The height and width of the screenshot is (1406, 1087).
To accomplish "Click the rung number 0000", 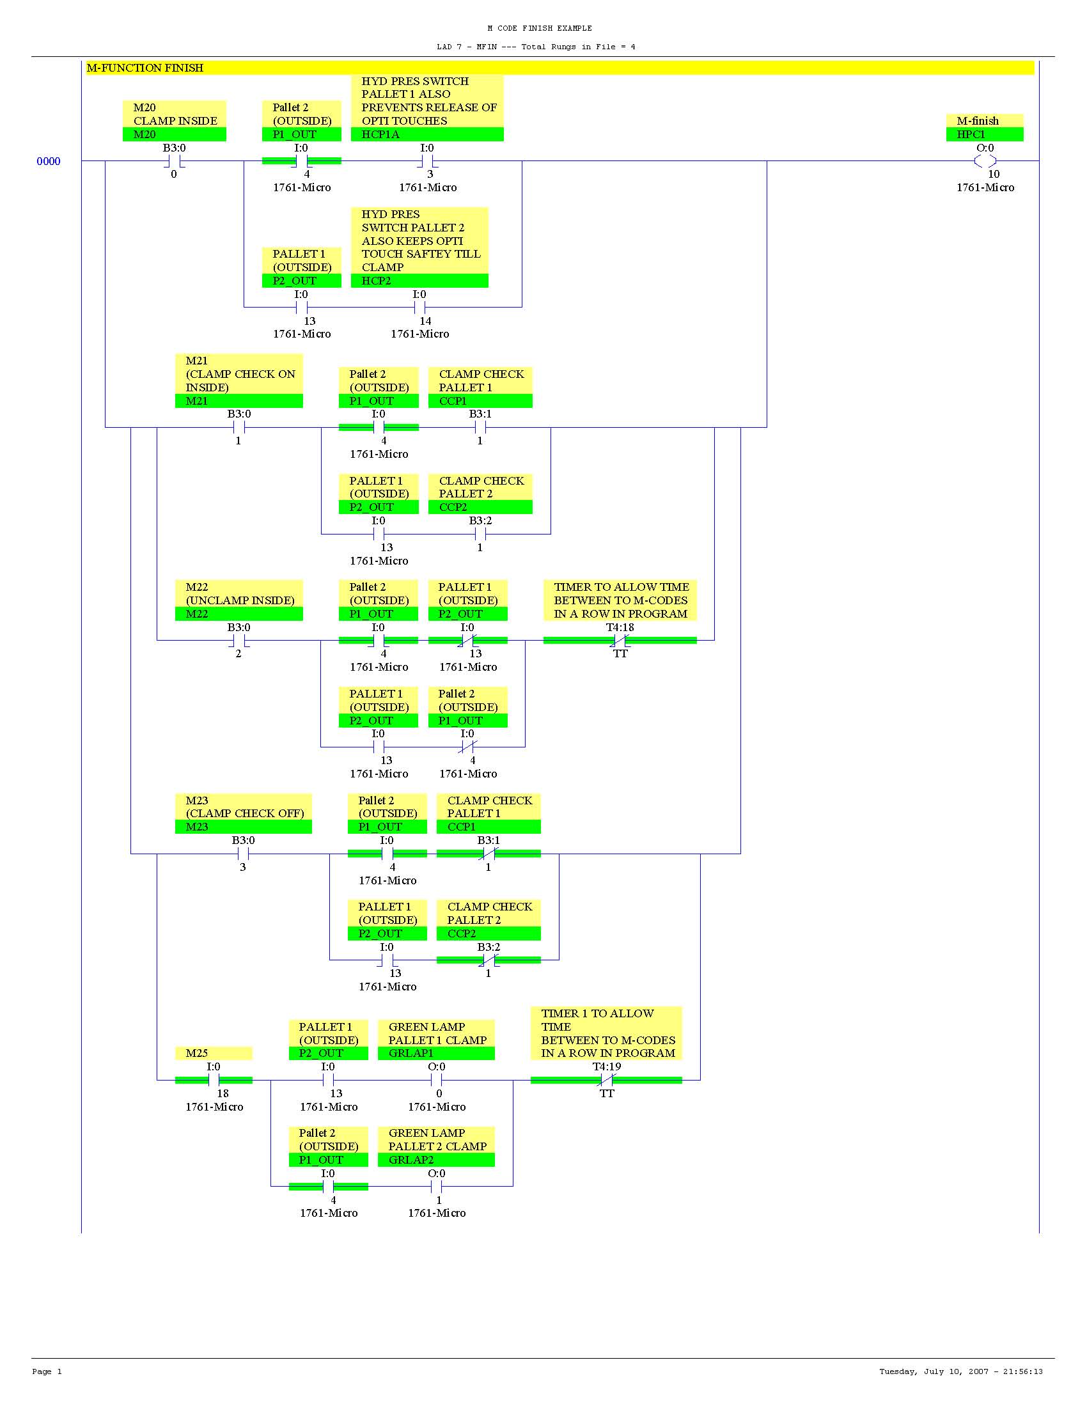I will pos(50,162).
